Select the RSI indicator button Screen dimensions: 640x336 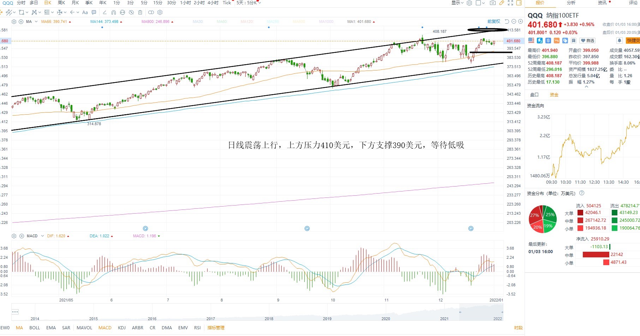197,328
